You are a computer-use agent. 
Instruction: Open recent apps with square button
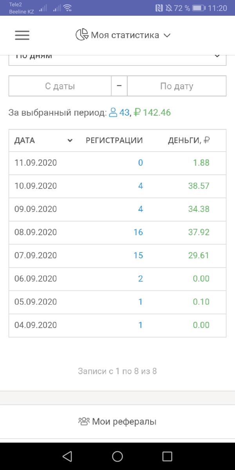point(167,456)
